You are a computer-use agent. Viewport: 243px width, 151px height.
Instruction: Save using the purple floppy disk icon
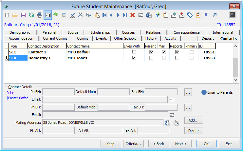(23, 15)
